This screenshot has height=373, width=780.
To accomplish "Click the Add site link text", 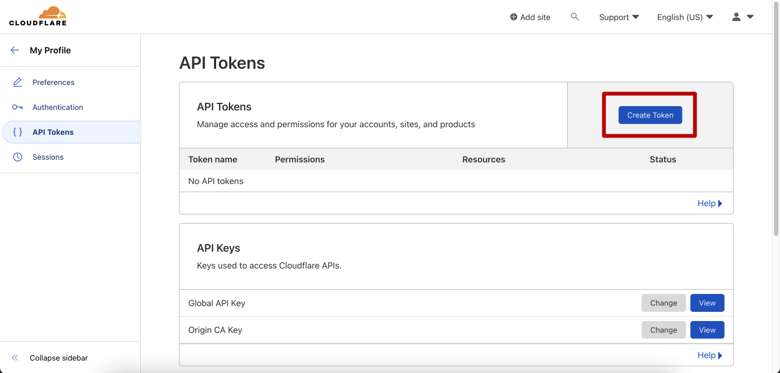I will click(535, 17).
